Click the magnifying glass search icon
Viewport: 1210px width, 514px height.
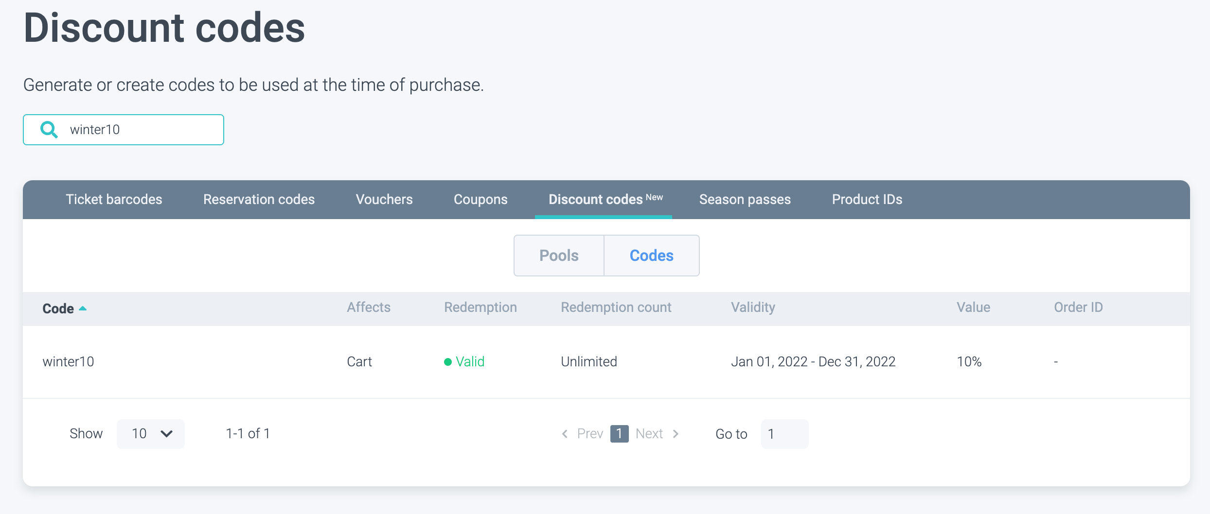coord(49,130)
